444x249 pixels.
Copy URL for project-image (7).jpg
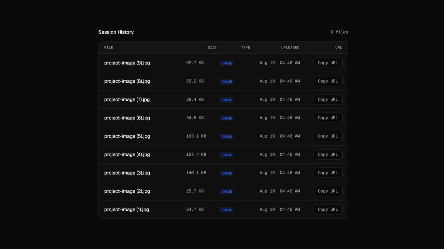(328, 100)
